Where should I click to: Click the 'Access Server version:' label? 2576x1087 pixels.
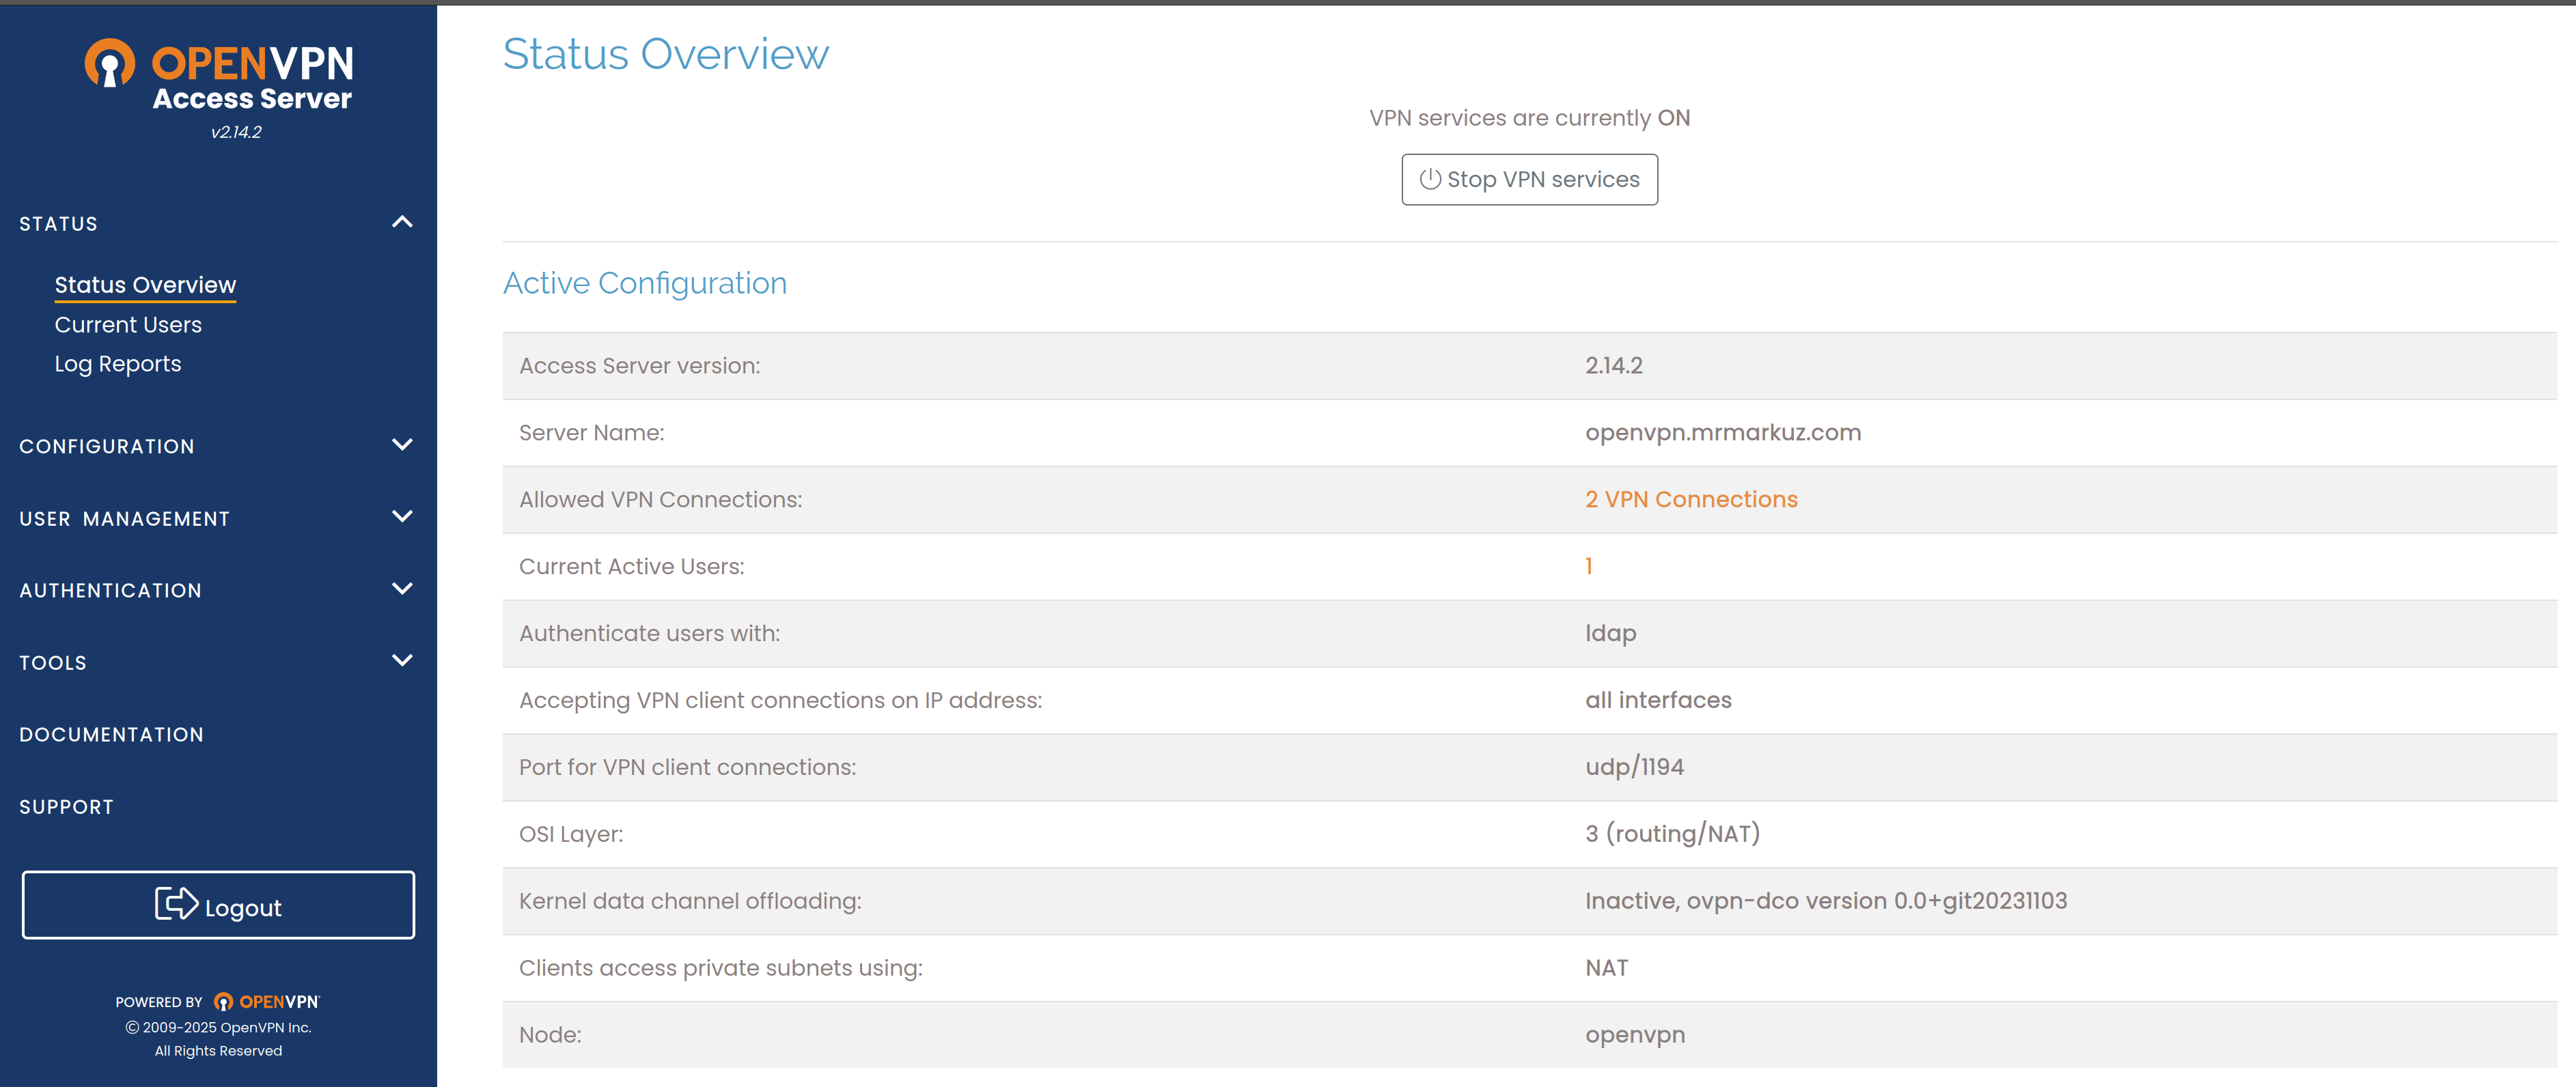[x=639, y=366]
